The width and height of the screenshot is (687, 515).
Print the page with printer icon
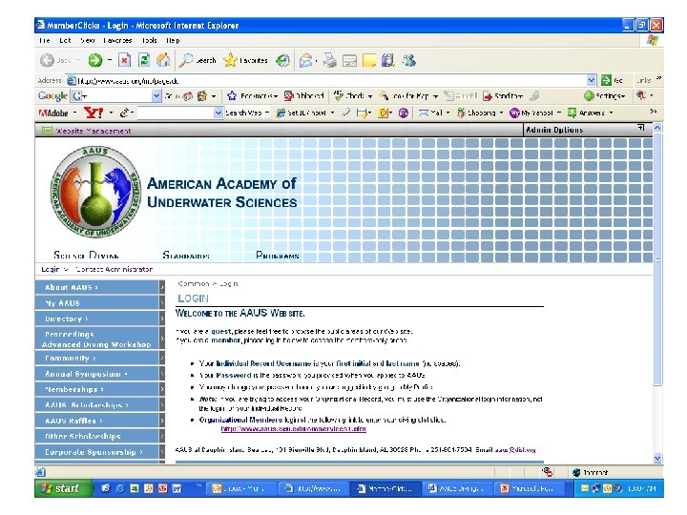[330, 60]
